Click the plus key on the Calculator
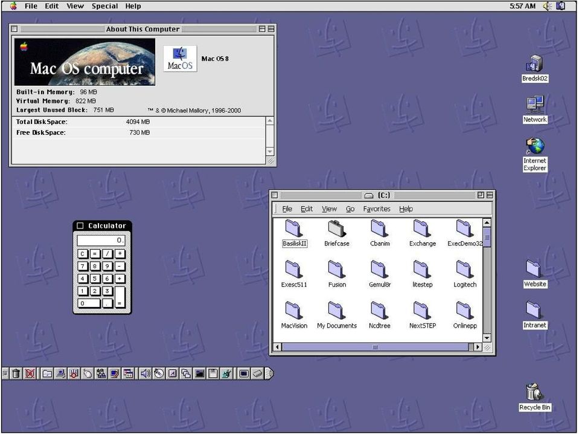The image size is (579, 434). (120, 279)
